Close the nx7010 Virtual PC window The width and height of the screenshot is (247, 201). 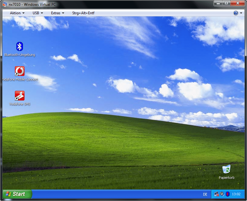point(238,3)
